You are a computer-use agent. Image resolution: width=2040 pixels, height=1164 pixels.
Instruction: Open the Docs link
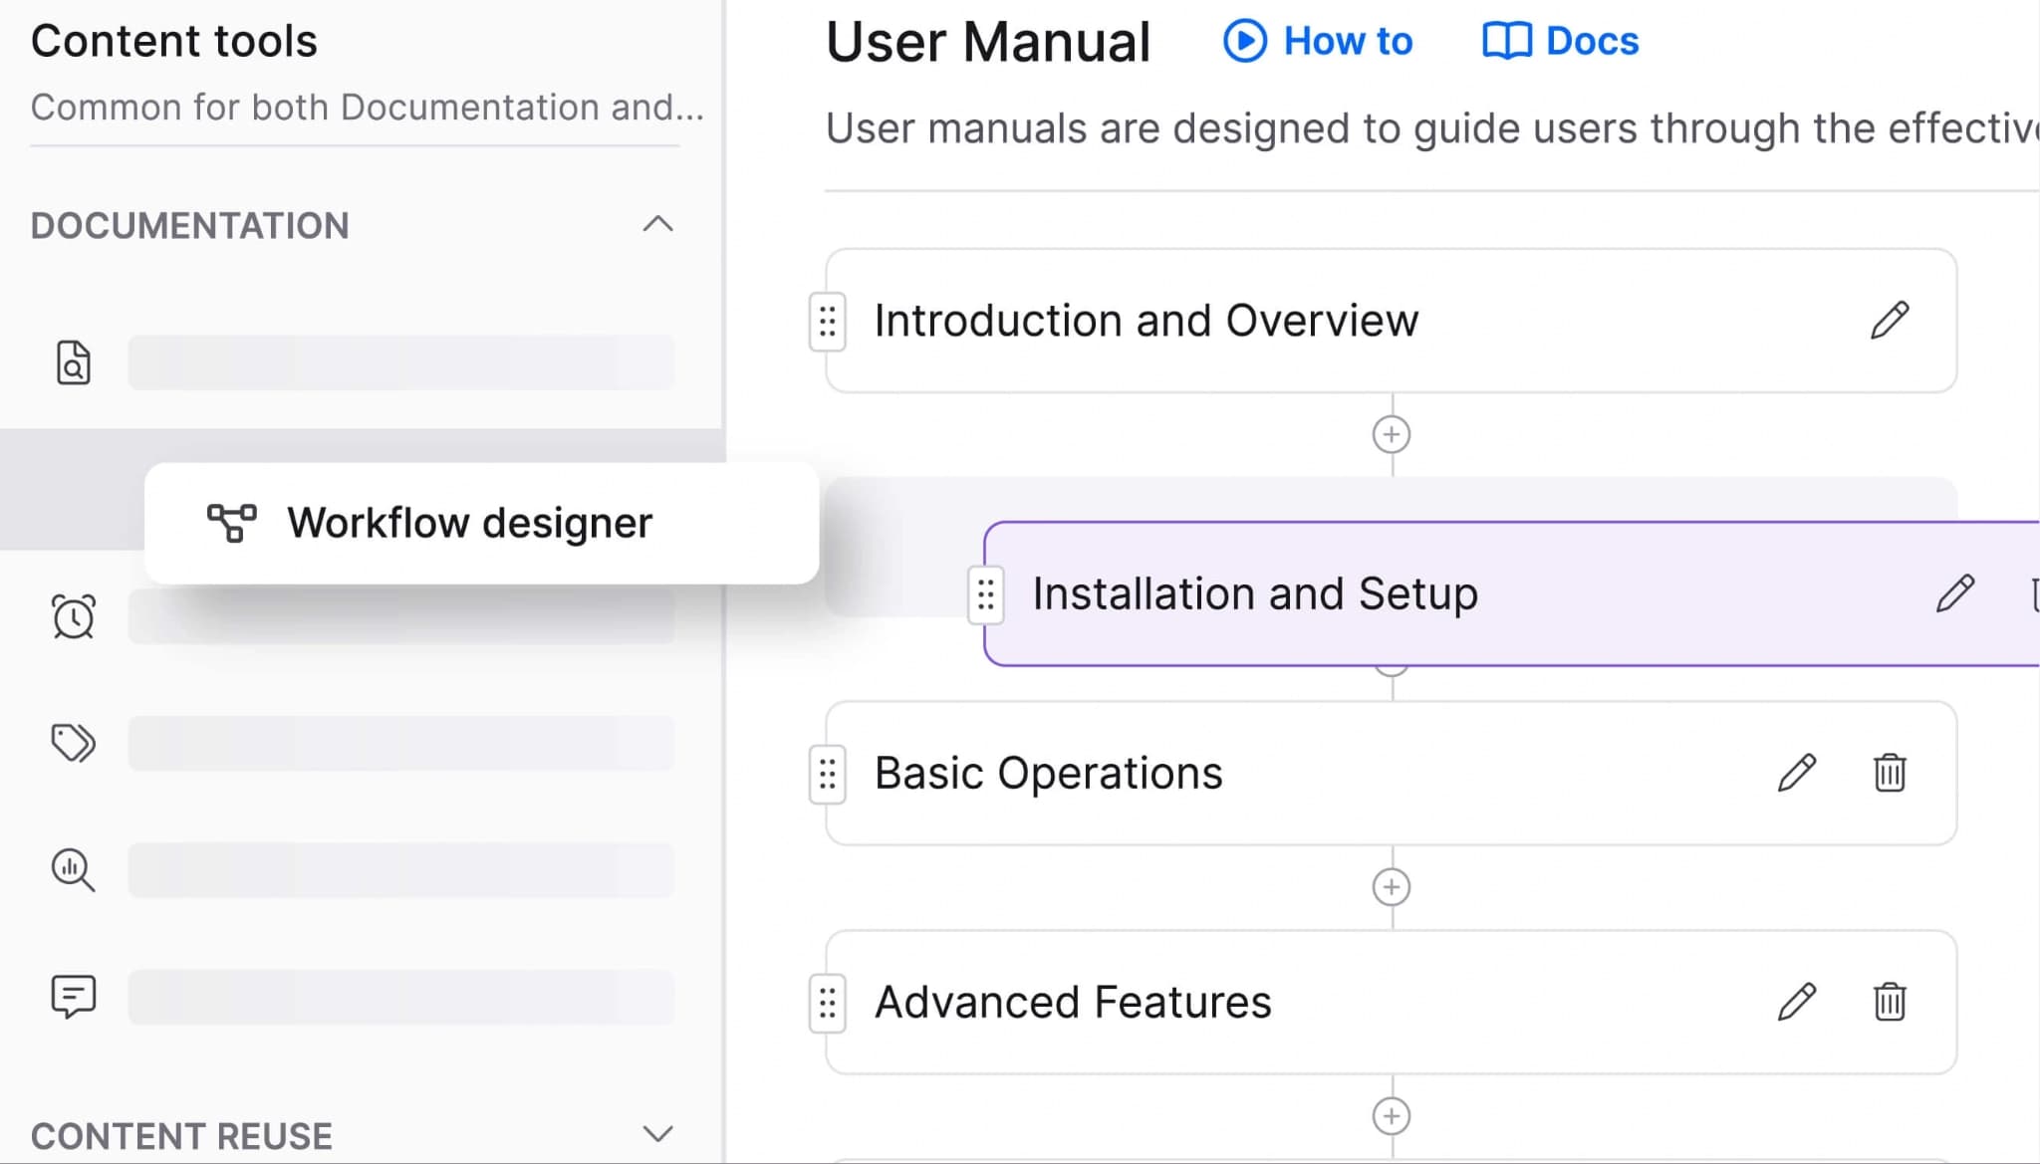[x=1560, y=41]
